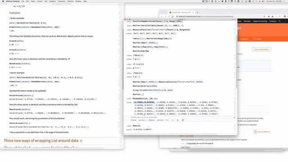
Task: Open the Format menu
Action: coord(40,1)
